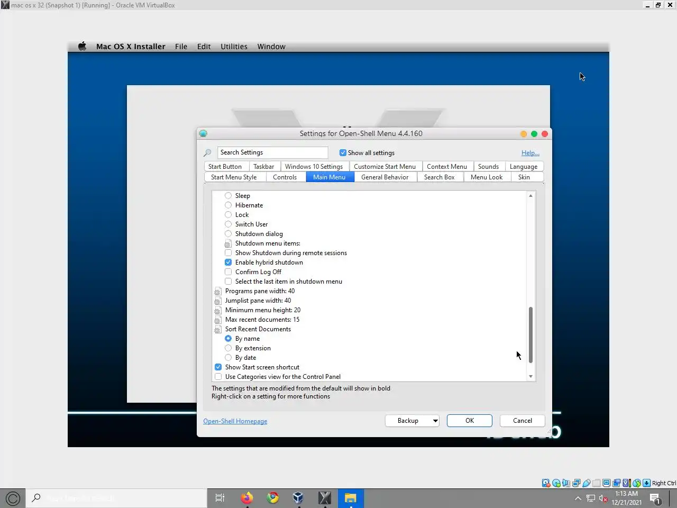Viewport: 677px width, 508px height.
Task: Open the File menu in Mac menu bar
Action: 181,47
